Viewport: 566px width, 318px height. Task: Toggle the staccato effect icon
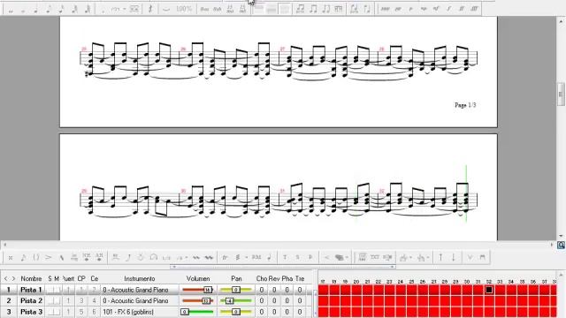pyautogui.click(x=269, y=257)
